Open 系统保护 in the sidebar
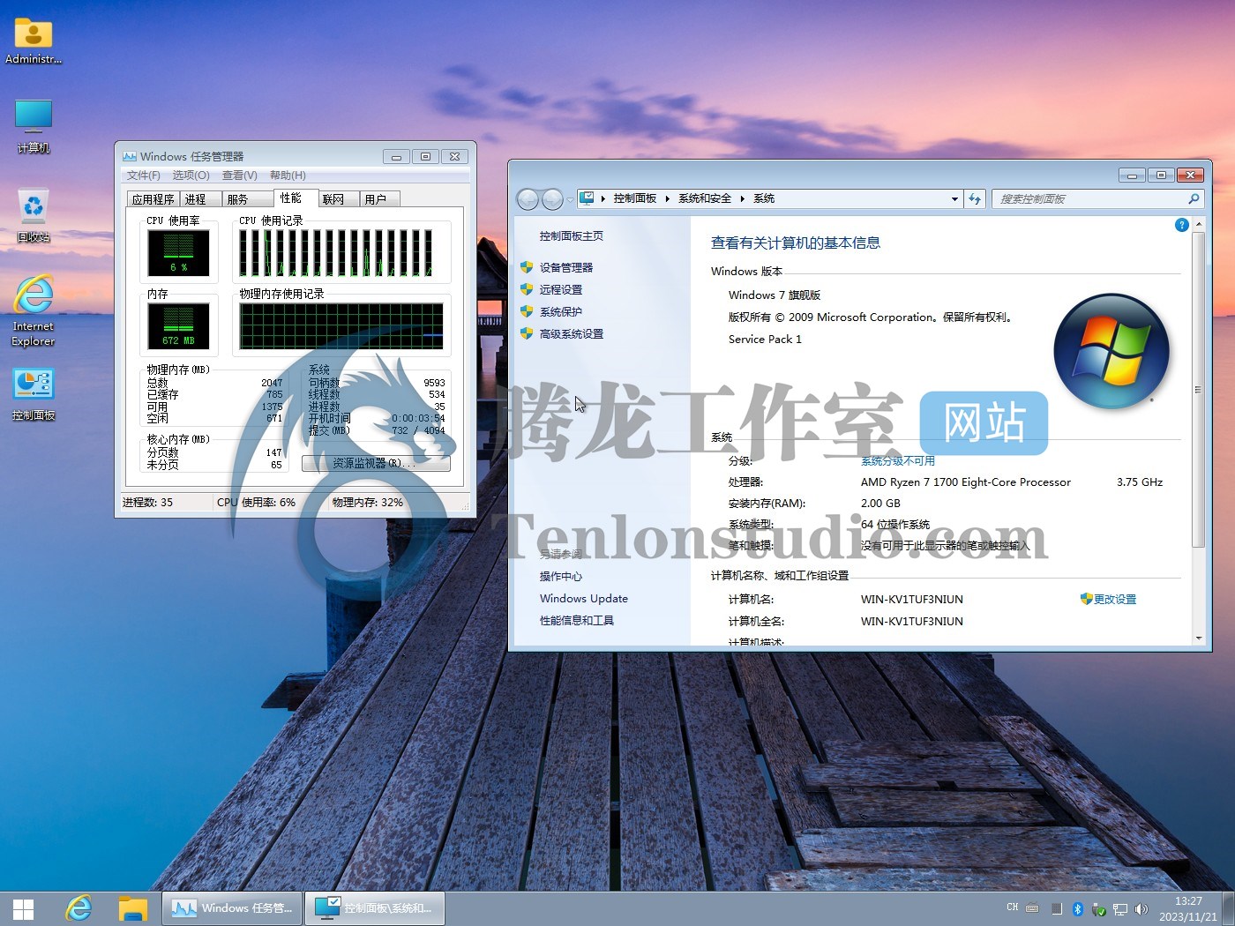 [x=561, y=311]
